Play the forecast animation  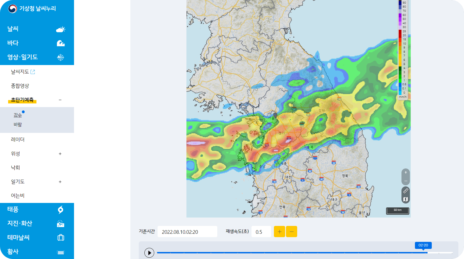click(x=149, y=253)
